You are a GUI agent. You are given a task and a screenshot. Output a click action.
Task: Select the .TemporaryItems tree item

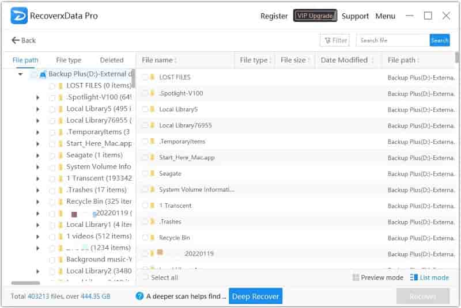point(98,132)
